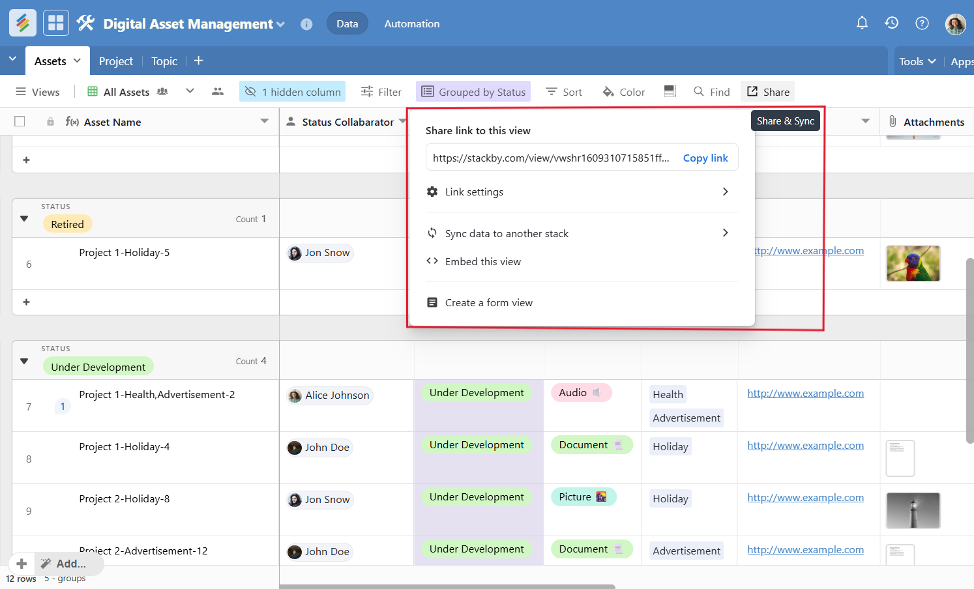Switch to the Project tab

click(115, 61)
